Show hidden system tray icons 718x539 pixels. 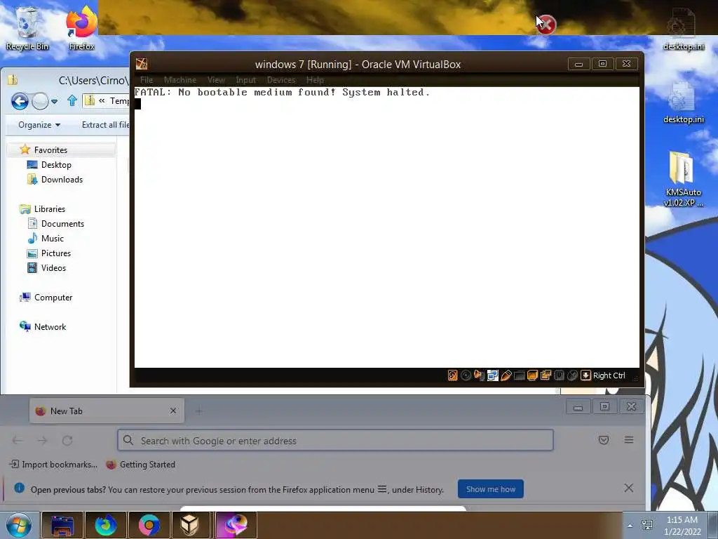click(x=630, y=525)
